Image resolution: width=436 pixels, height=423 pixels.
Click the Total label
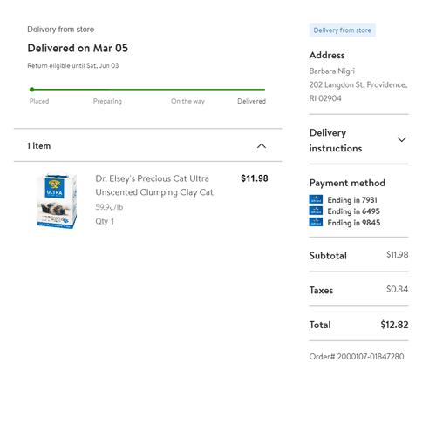click(320, 325)
